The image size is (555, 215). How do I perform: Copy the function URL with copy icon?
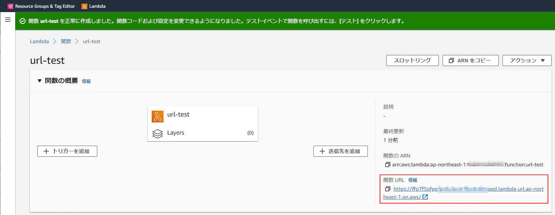point(387,189)
